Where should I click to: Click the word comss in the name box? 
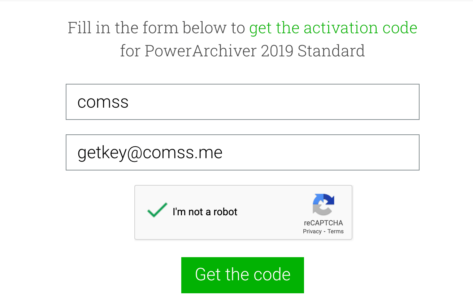point(103,102)
